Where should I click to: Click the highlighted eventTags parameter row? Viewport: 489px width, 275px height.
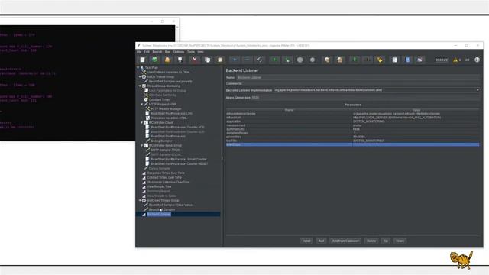[x=352, y=144]
